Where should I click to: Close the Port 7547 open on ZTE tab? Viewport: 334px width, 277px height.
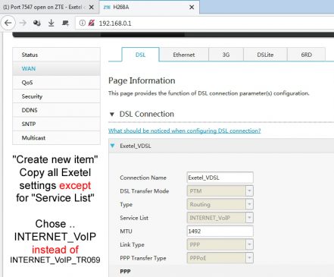(92, 8)
